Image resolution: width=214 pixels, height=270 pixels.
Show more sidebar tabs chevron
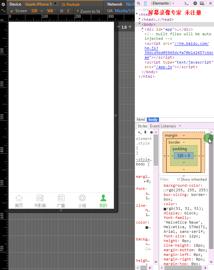point(180,126)
